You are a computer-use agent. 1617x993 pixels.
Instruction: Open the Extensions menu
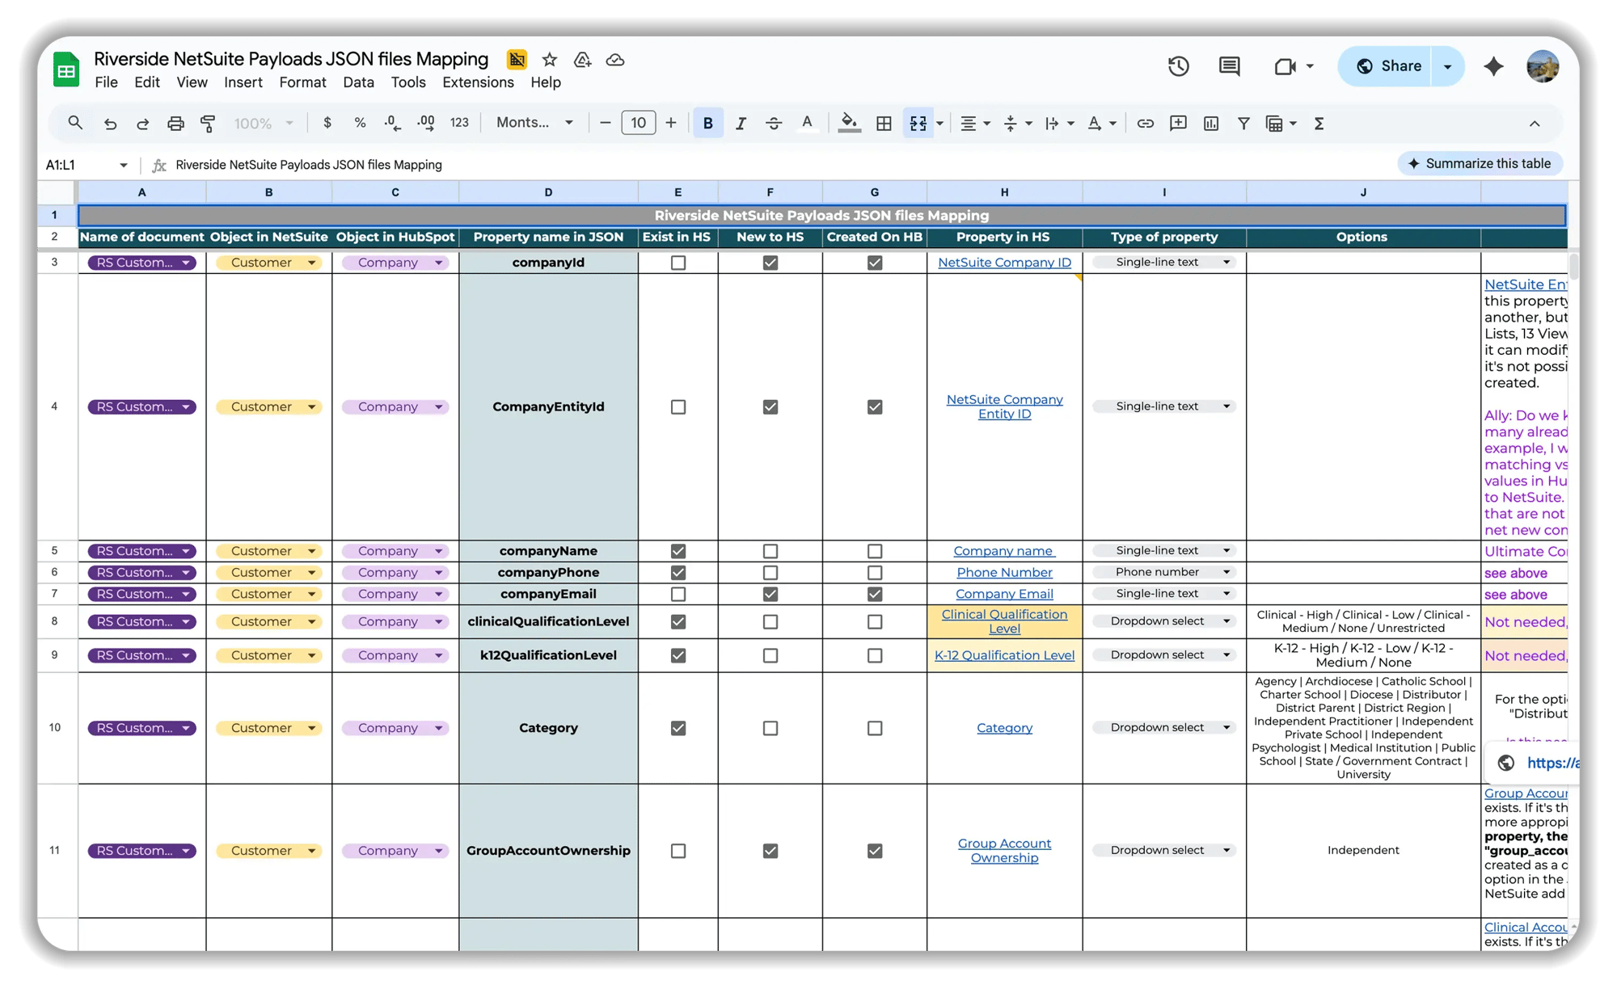(478, 82)
